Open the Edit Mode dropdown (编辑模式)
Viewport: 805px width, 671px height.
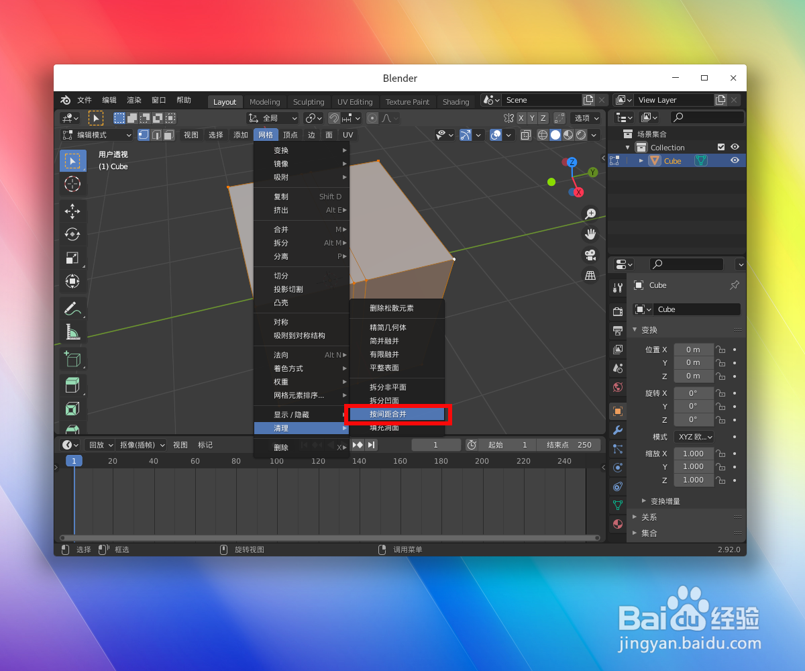[x=97, y=135]
